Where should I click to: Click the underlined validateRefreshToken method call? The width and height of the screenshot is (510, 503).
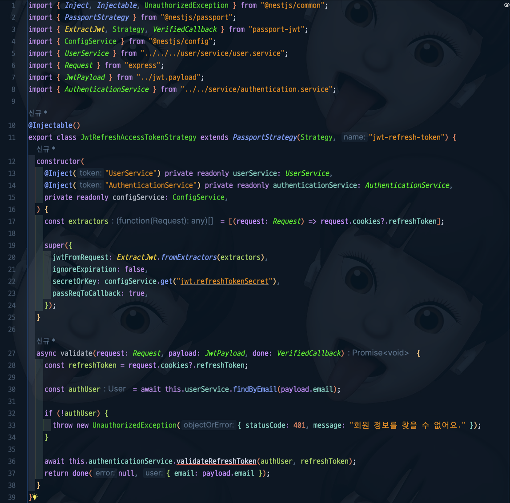[216, 461]
